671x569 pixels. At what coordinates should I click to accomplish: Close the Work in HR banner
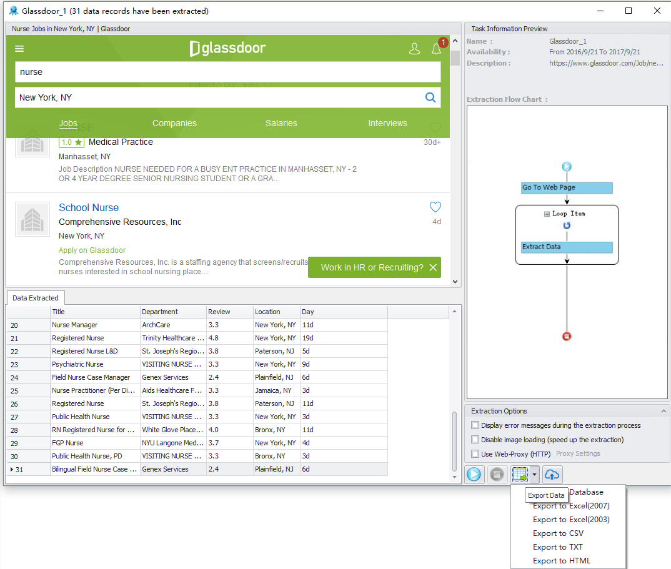433,267
